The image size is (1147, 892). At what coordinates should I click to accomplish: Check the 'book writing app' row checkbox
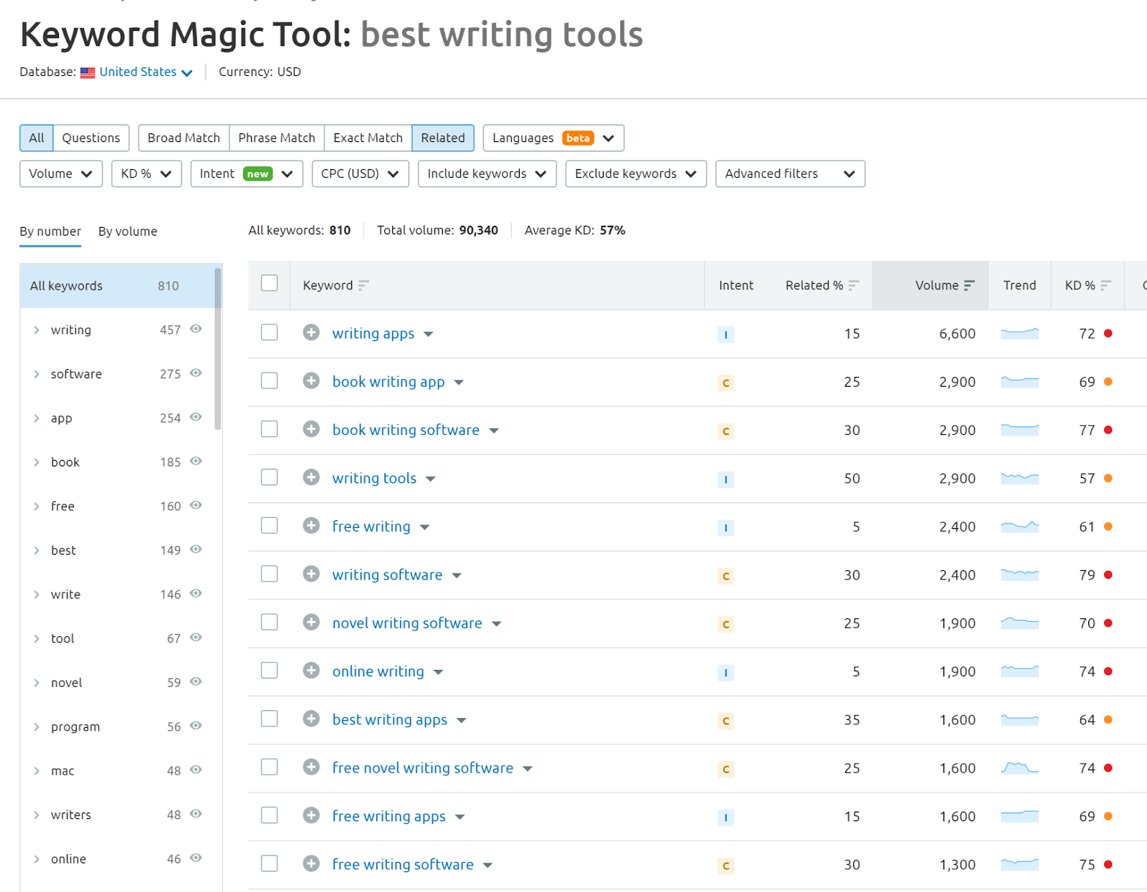(x=270, y=380)
